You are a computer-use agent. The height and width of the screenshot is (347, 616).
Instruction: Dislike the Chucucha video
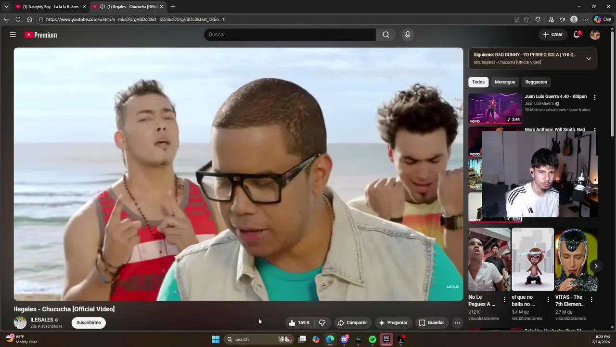click(x=322, y=323)
